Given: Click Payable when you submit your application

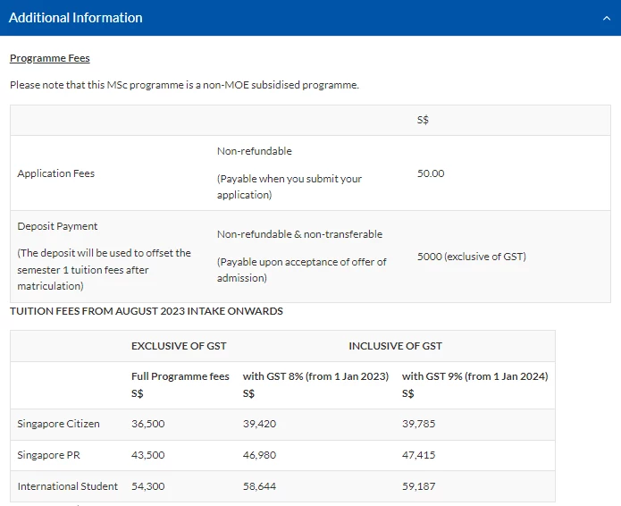Looking at the screenshot, I should (290, 187).
